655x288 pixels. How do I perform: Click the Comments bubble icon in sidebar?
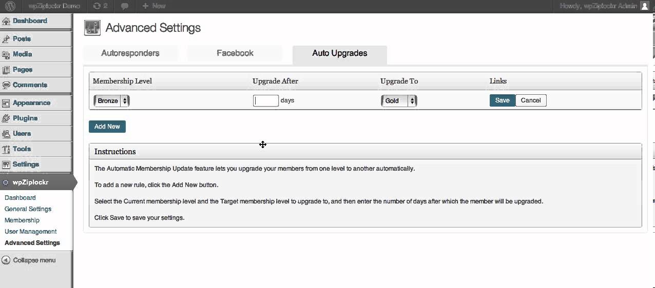pyautogui.click(x=6, y=85)
